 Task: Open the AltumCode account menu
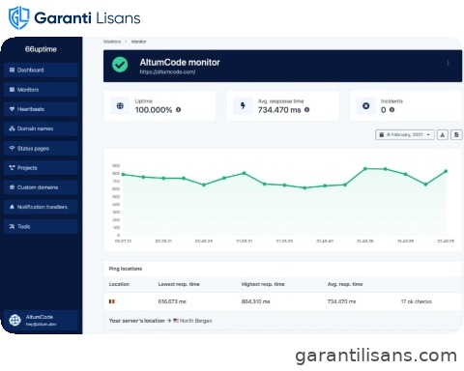coord(41,321)
